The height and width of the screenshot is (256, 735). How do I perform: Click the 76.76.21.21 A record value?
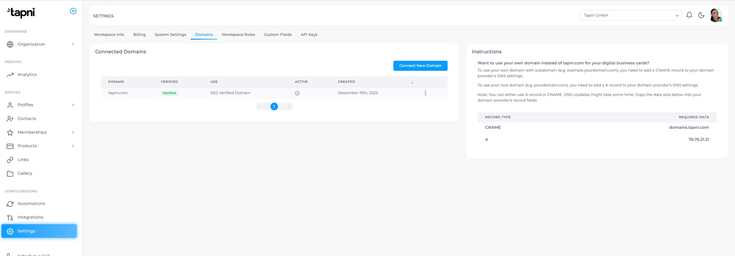pyautogui.click(x=699, y=139)
